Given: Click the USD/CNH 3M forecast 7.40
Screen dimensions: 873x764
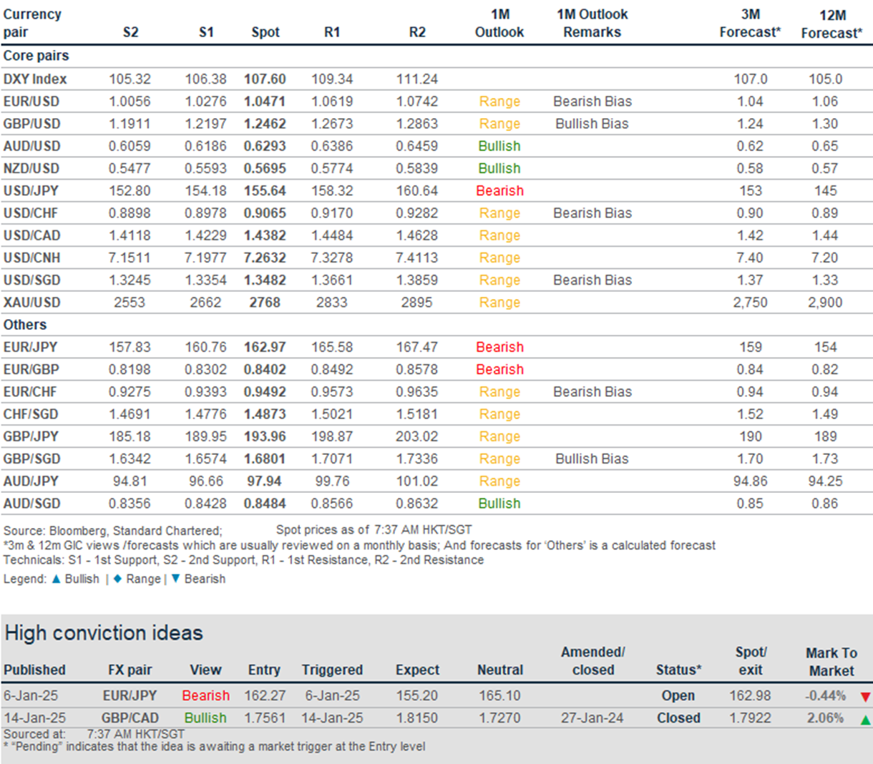Looking at the screenshot, I should 750,258.
